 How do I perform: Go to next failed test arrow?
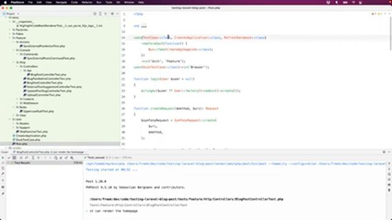pos(50,158)
